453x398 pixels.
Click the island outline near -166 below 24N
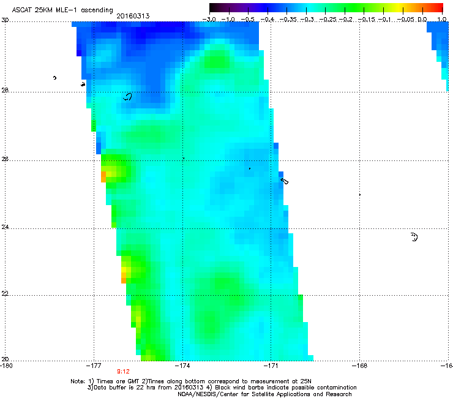(x=414, y=237)
